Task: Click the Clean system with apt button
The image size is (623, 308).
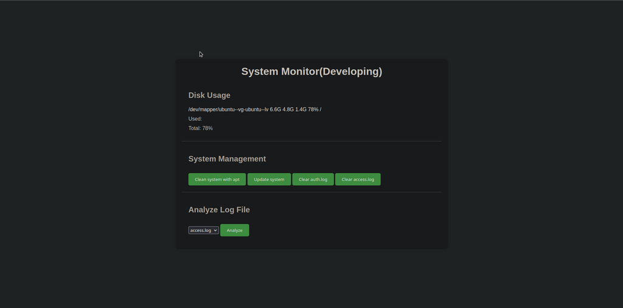Action: coord(217,179)
